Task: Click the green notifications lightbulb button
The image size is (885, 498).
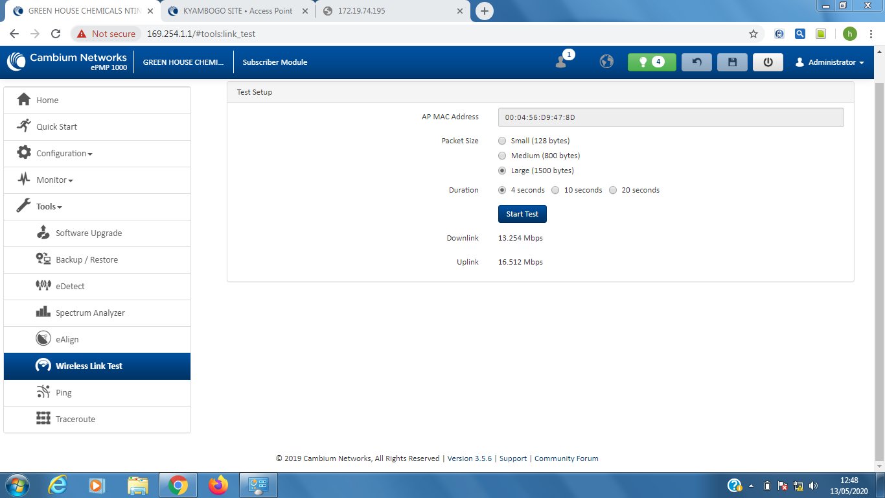Action: click(651, 62)
